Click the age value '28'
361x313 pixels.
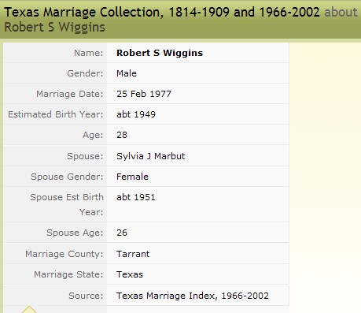[122, 135]
